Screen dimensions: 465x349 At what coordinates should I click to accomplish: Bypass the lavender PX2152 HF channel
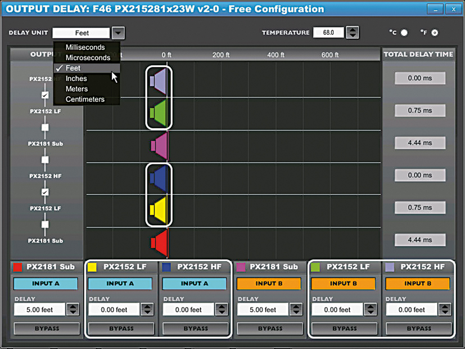419,329
